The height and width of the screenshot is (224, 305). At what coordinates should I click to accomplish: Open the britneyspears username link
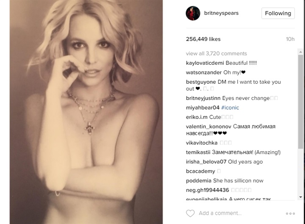221,13
